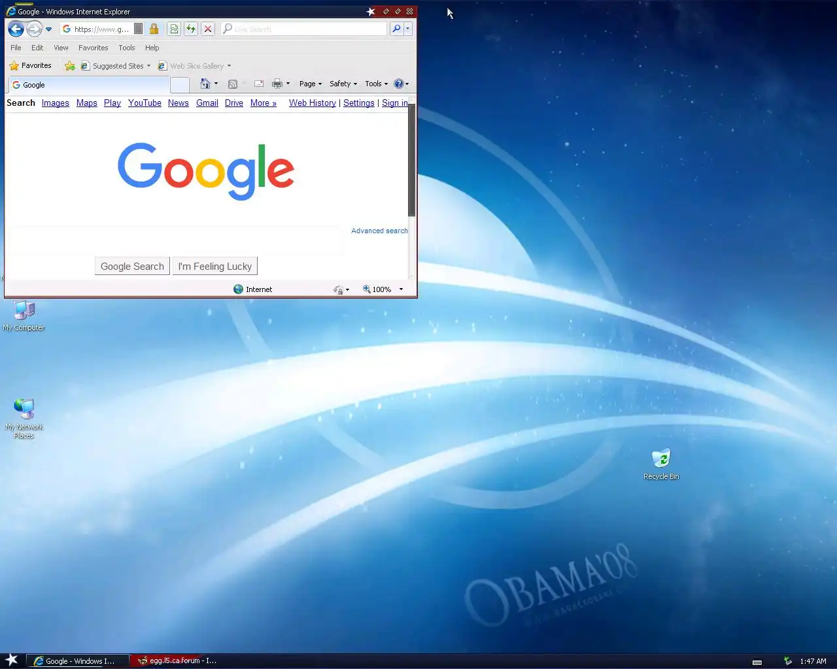Open the search provider dropdown arrow
Viewport: 837px width, 669px height.
coord(407,29)
